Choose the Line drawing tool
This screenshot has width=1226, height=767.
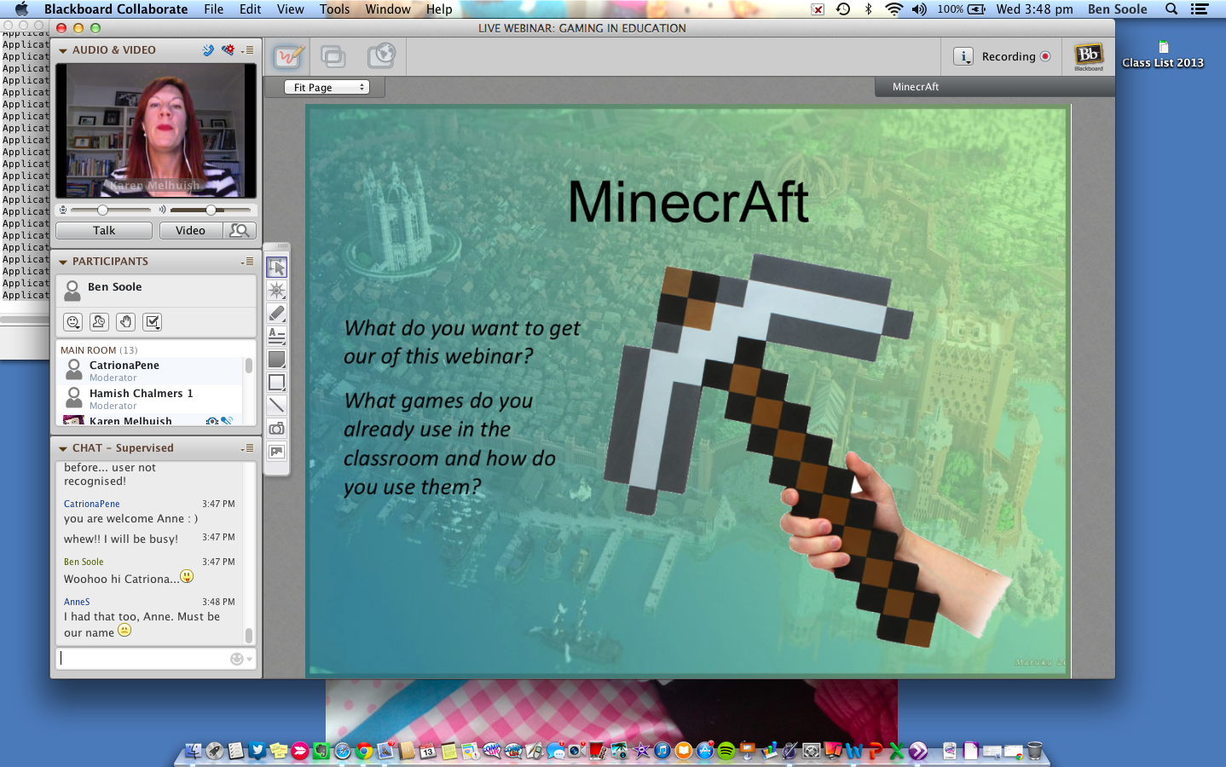(x=277, y=405)
